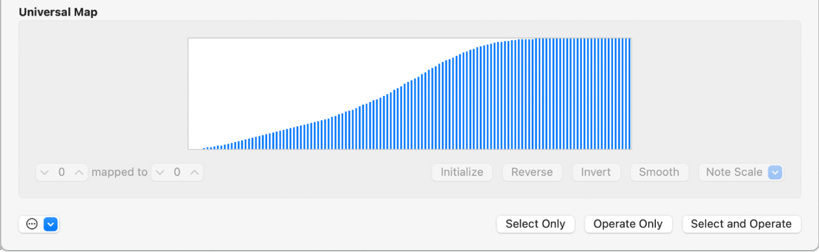
Task: Click the Reverse map button
Action: click(x=532, y=172)
